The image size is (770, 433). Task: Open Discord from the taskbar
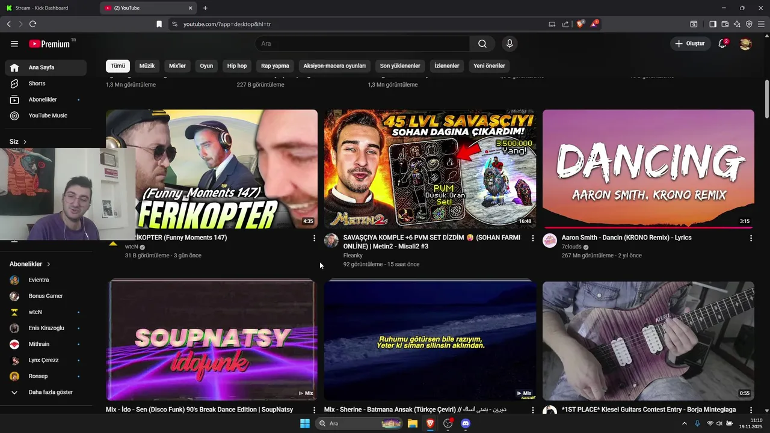465,423
